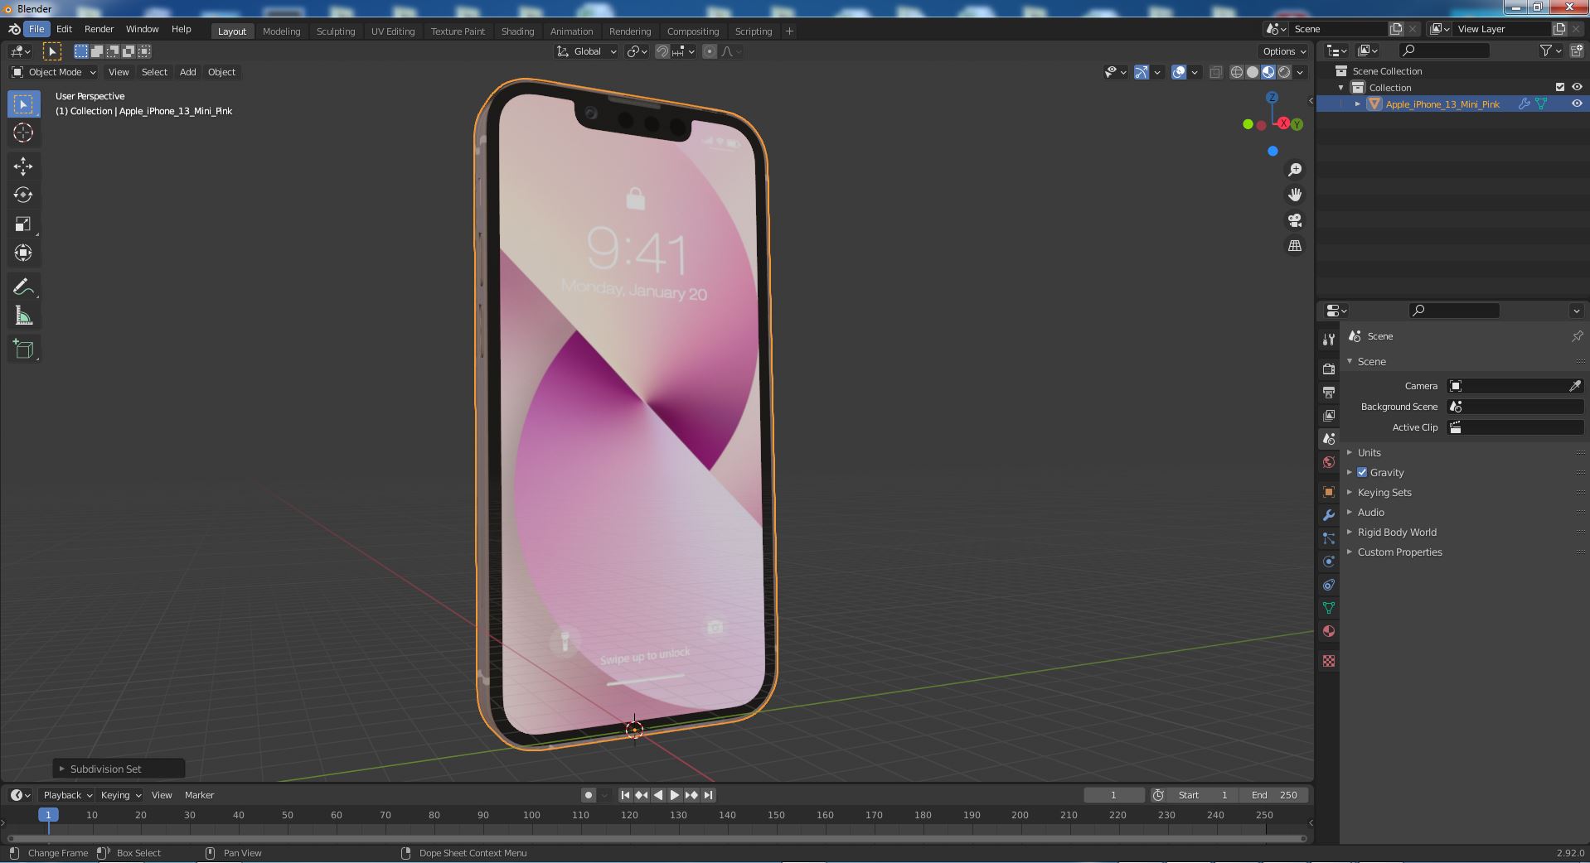Select the Scale tool
Viewport: 1590px width, 863px height.
pyautogui.click(x=23, y=224)
